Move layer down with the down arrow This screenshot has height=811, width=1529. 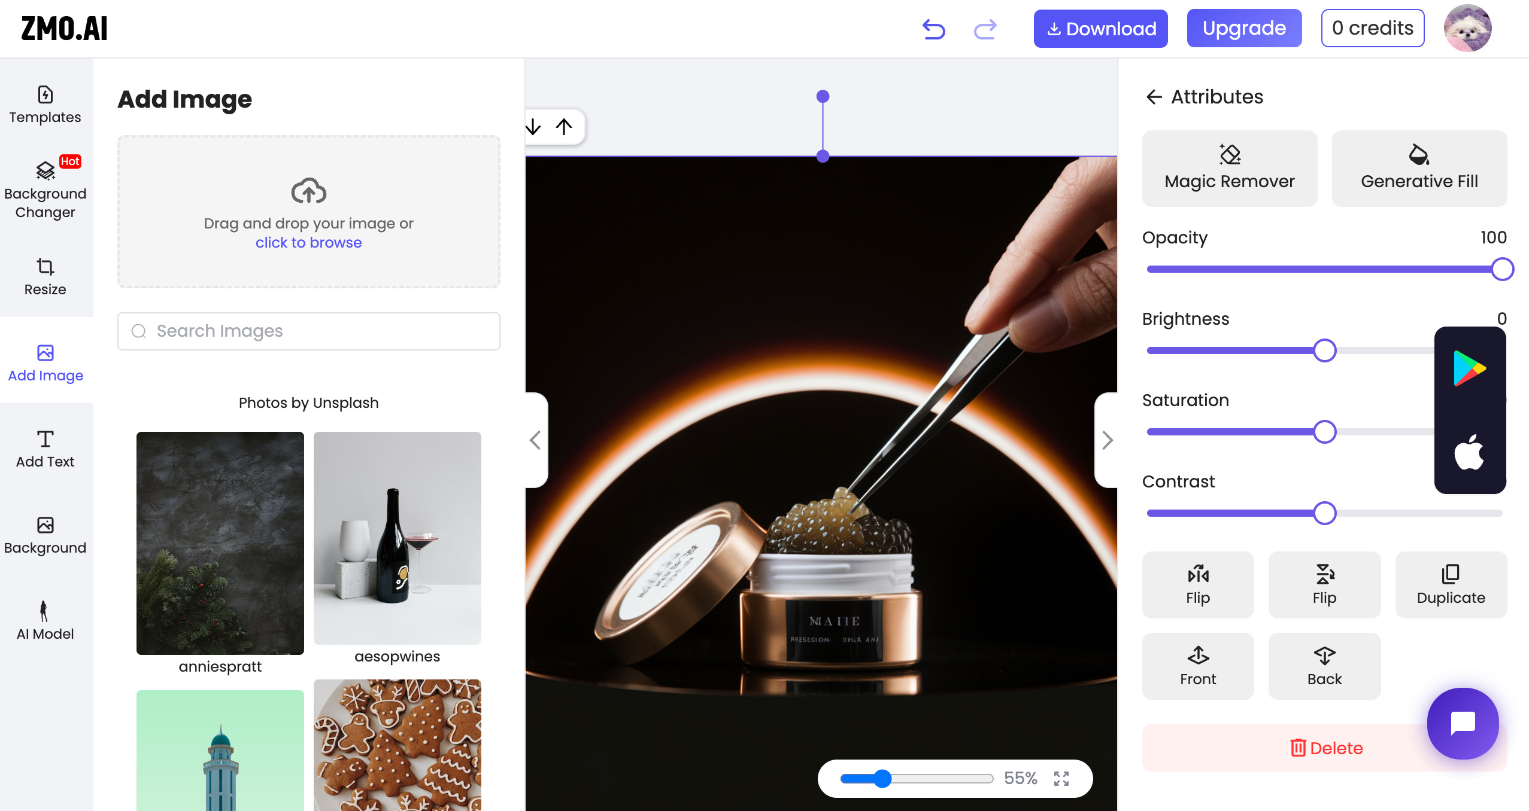click(x=533, y=127)
